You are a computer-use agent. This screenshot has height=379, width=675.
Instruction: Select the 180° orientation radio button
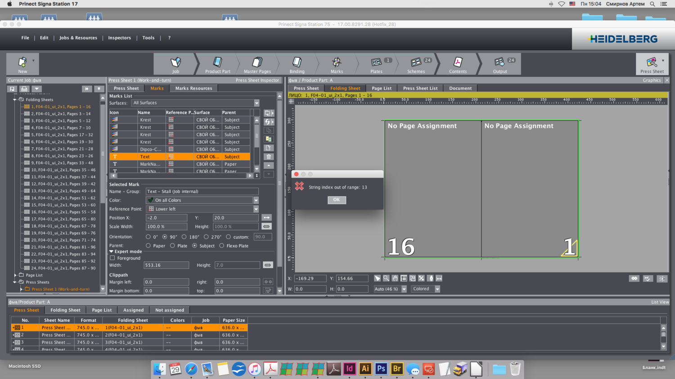(x=184, y=237)
